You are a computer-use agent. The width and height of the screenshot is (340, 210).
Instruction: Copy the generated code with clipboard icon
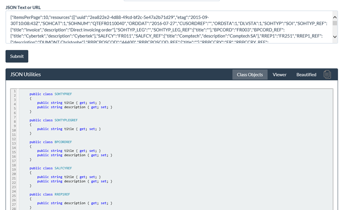327,74
